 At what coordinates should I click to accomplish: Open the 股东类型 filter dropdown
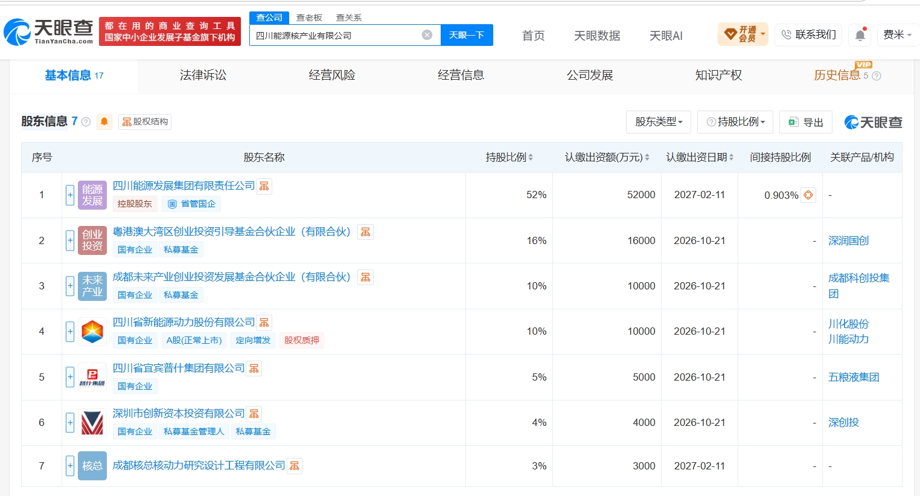pyautogui.click(x=659, y=122)
